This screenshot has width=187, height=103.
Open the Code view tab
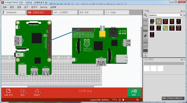point(117,12)
